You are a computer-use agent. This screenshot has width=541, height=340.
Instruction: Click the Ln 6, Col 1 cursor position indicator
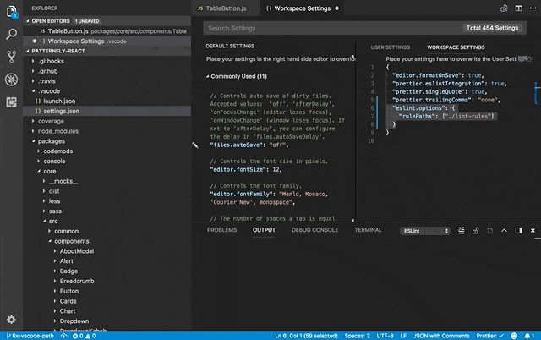[306, 336]
